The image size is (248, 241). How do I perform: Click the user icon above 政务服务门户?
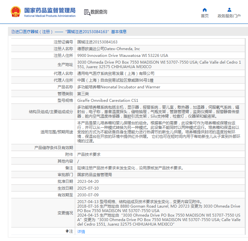(x=229, y=10)
